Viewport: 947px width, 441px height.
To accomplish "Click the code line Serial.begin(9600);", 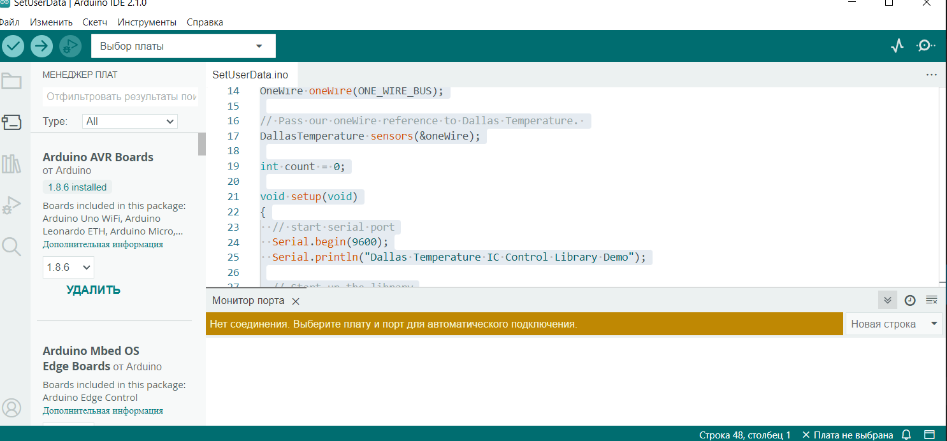I will pos(330,242).
